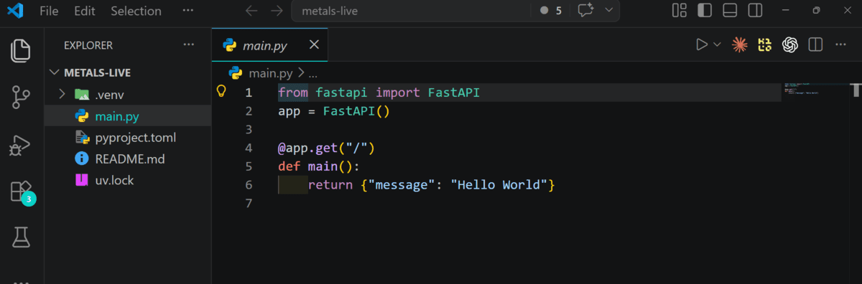862x284 pixels.
Task: Go forward with the right arrow
Action: click(277, 11)
